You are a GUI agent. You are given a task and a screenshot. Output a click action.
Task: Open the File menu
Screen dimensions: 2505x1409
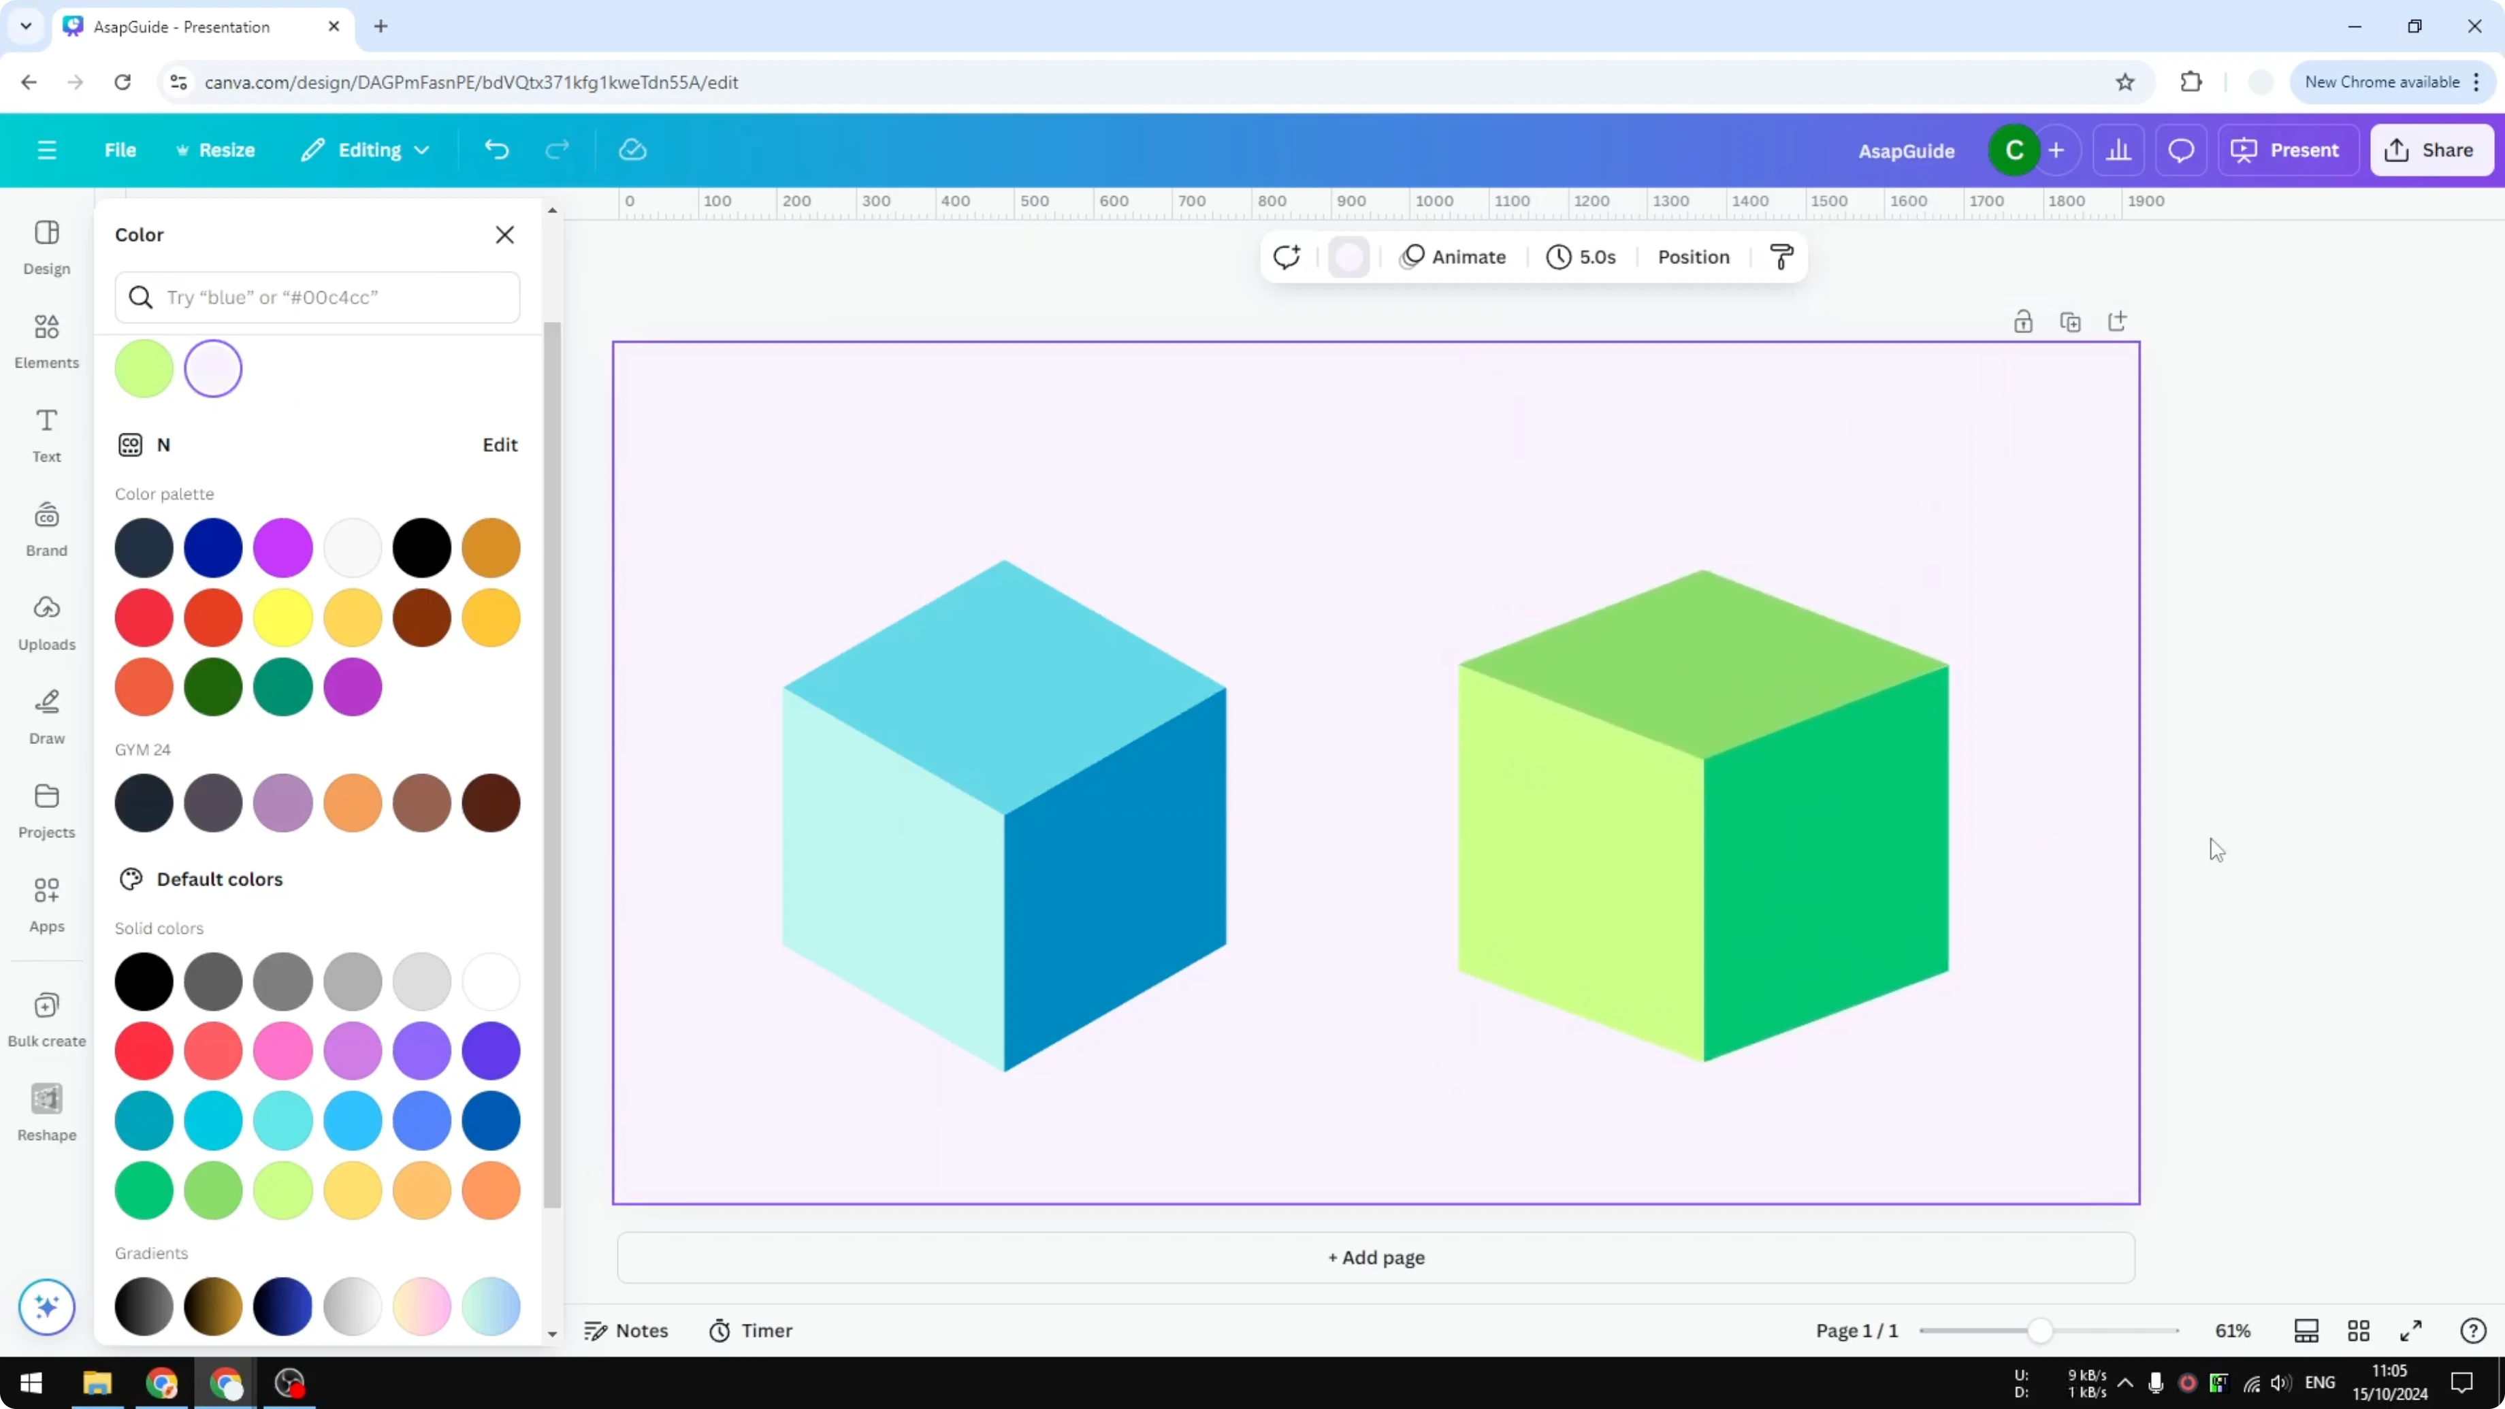pos(120,150)
